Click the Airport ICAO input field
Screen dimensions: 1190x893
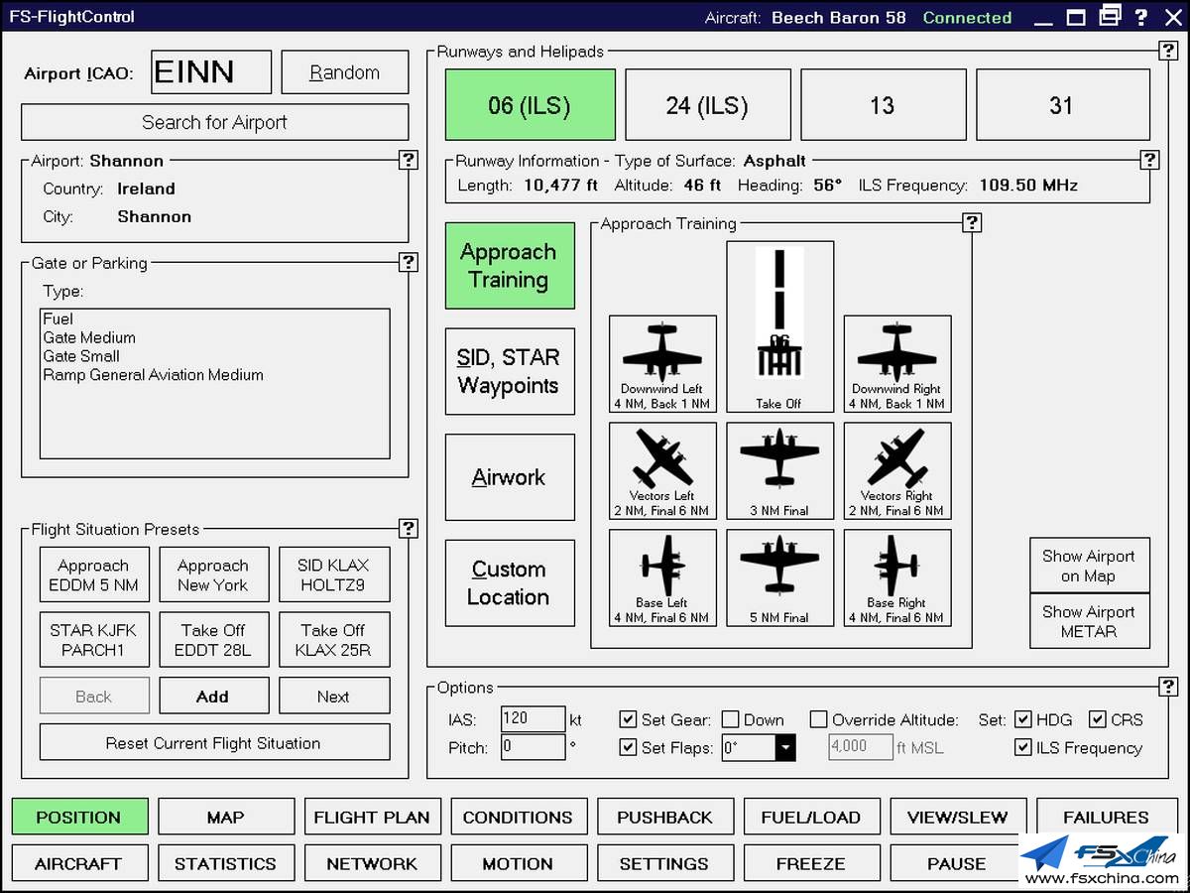tap(211, 72)
